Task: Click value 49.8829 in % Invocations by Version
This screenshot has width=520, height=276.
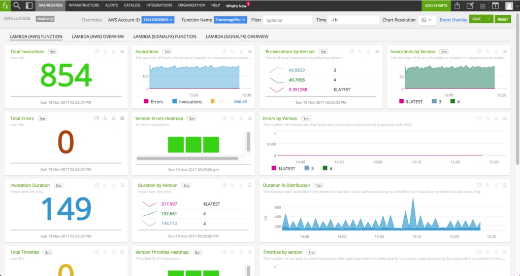Action: pos(297,70)
